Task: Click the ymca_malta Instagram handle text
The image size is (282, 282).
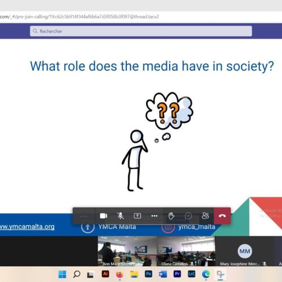Action: pos(197,227)
